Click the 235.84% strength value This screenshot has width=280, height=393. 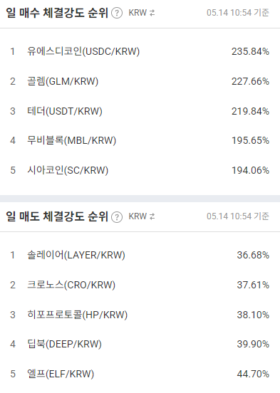click(250, 51)
